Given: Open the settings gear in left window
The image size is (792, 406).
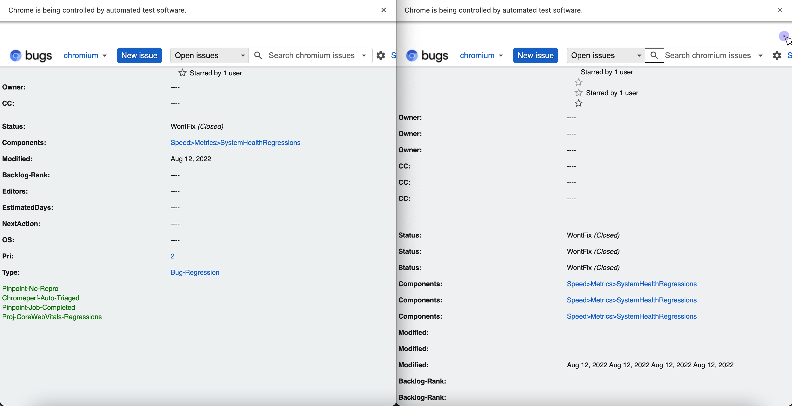Looking at the screenshot, I should coord(381,55).
